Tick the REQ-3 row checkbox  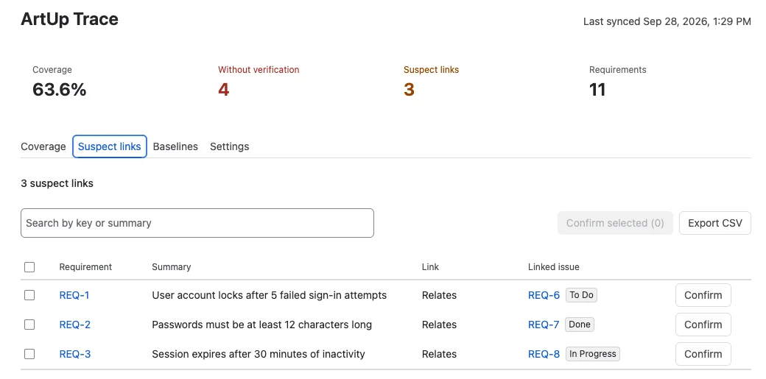click(29, 354)
